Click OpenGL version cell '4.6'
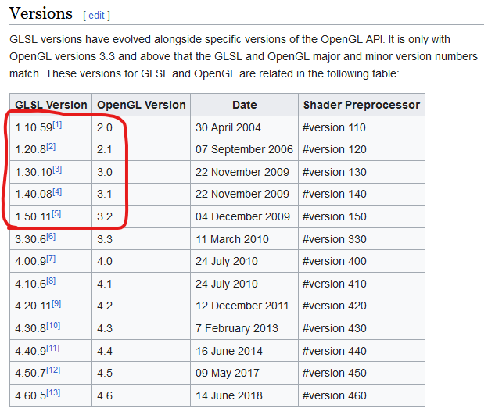The width and height of the screenshot is (488, 415). coord(142,395)
